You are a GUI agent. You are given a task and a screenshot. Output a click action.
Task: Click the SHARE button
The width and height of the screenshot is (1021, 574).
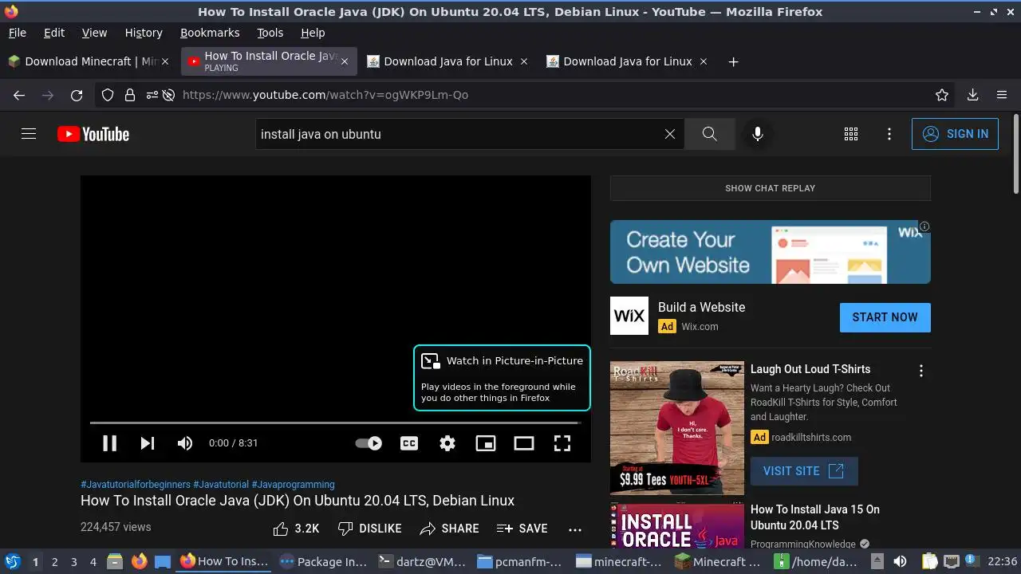coord(449,529)
